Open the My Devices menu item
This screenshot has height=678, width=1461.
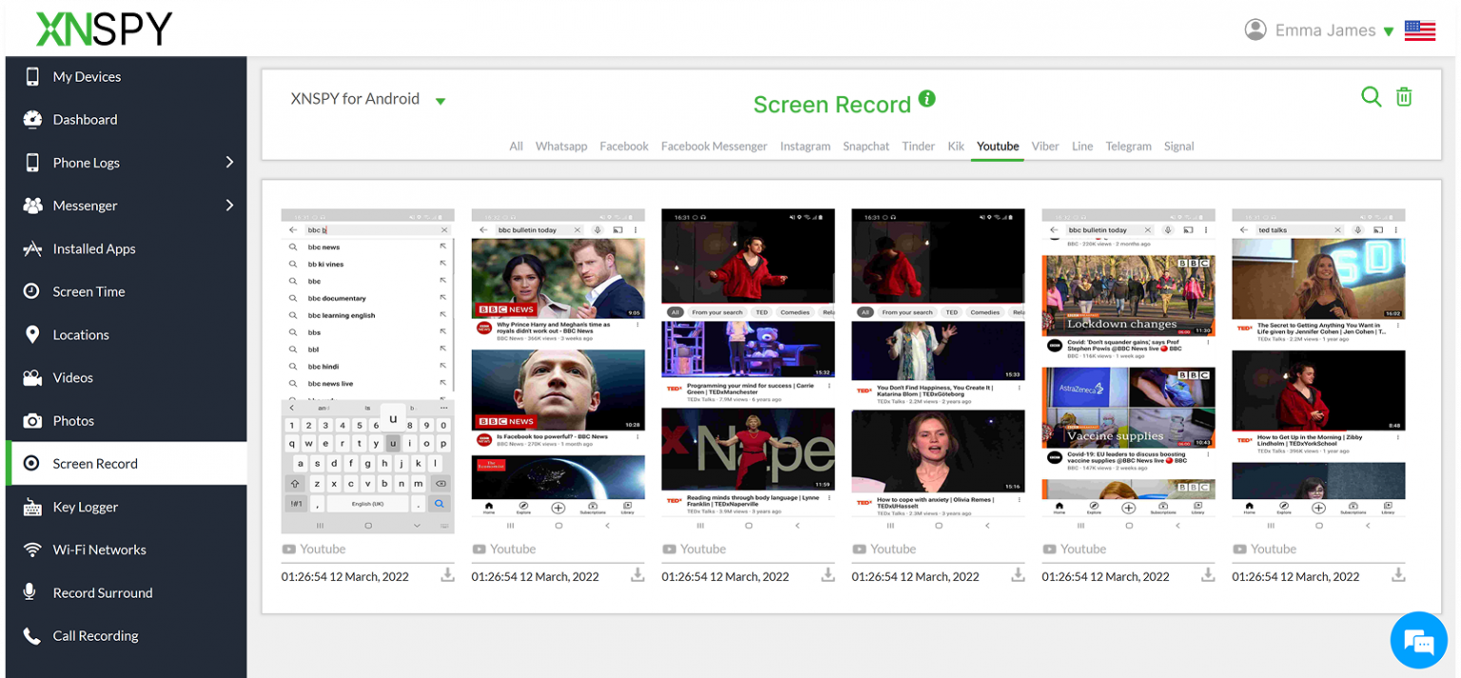(126, 77)
